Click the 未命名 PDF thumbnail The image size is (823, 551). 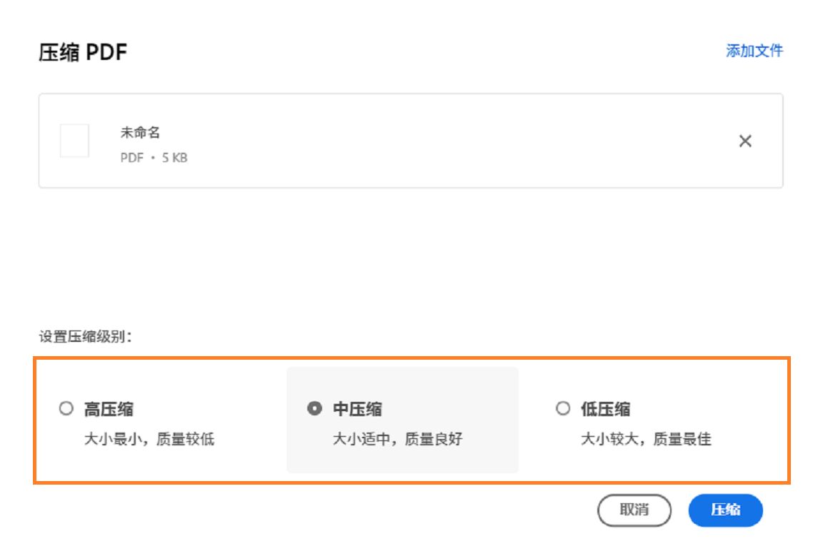74,141
